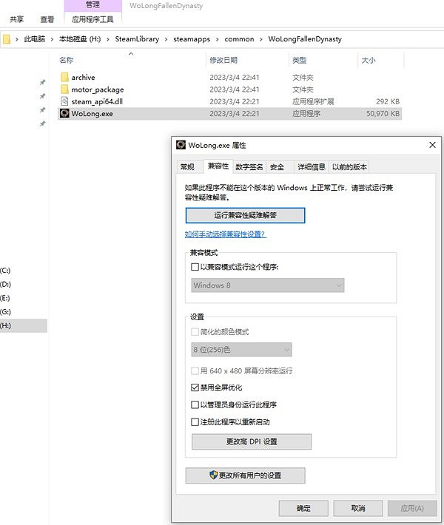Expand the chevron after SteamLibrary
This screenshot has width=444, height=525.
[x=166, y=39]
